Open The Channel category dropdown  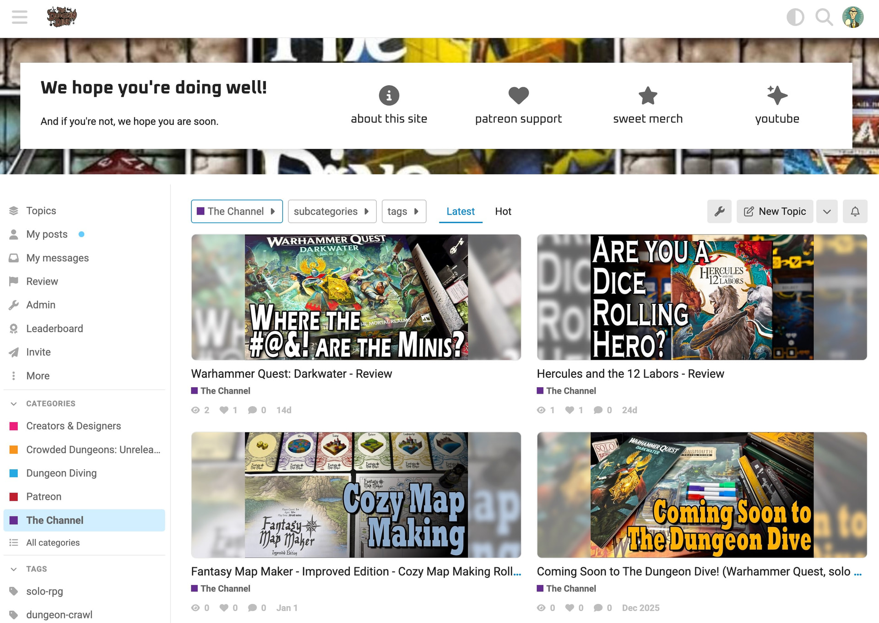coord(236,211)
